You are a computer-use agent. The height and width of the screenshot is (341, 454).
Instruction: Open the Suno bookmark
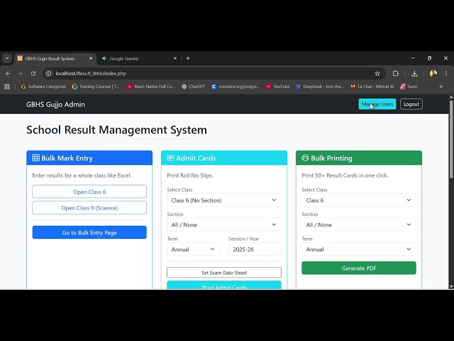[x=409, y=87]
